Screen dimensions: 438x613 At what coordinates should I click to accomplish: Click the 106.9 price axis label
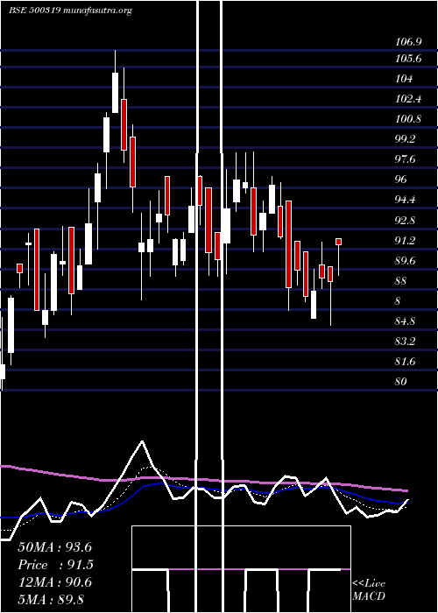(408, 43)
